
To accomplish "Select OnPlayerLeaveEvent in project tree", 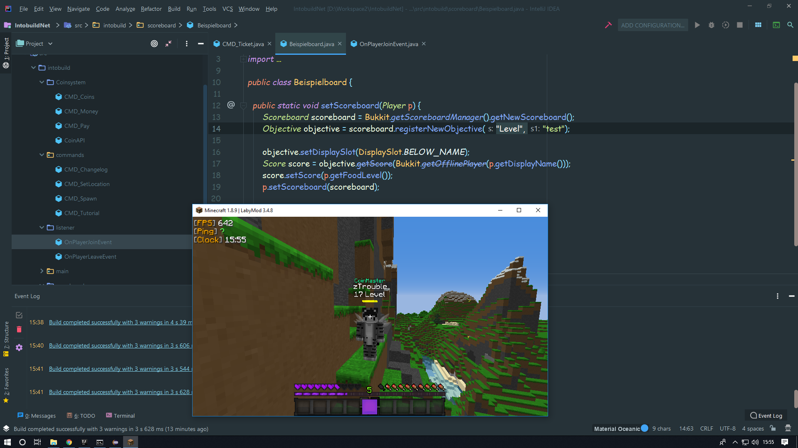I will [90, 257].
